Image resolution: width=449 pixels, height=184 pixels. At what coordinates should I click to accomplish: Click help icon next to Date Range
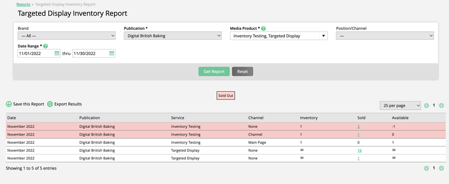tap(45, 46)
